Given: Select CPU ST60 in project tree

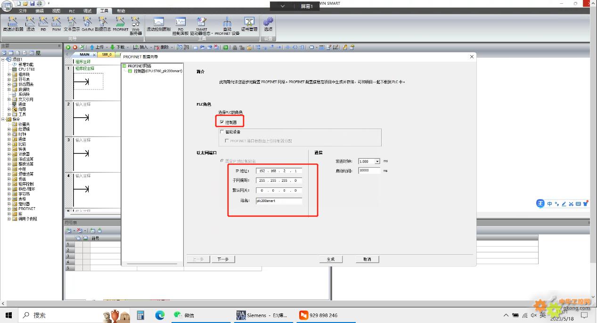Looking at the screenshot, I should (26, 69).
